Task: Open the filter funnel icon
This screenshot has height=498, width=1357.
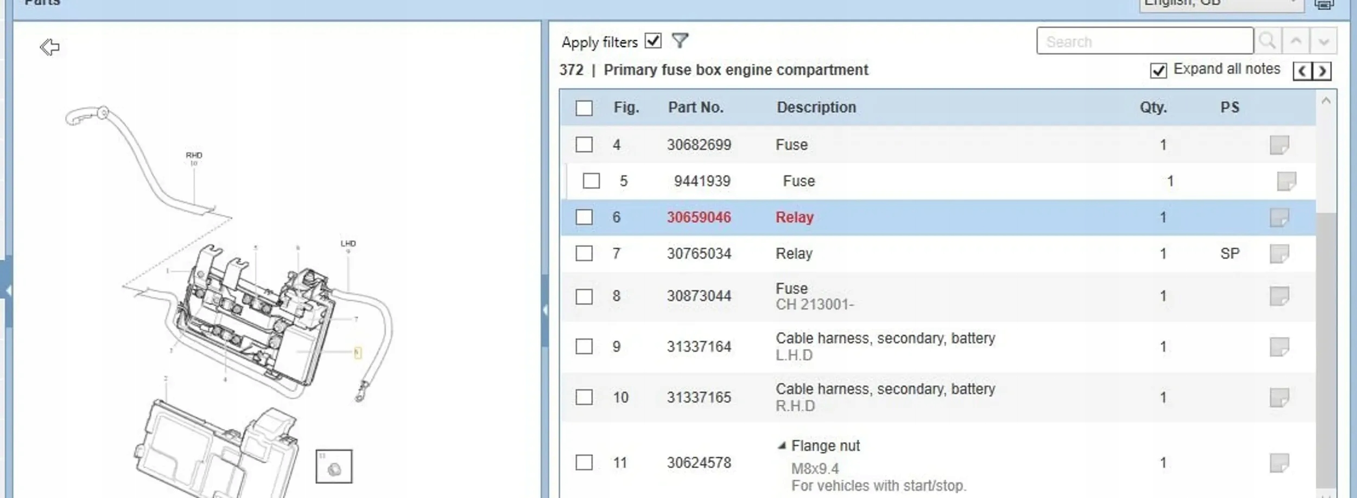Action: 680,41
